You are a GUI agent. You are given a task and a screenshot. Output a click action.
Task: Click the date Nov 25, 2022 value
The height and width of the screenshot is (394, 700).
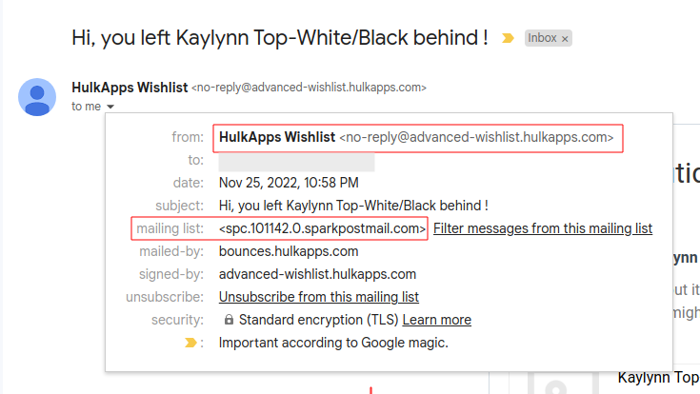click(x=289, y=183)
